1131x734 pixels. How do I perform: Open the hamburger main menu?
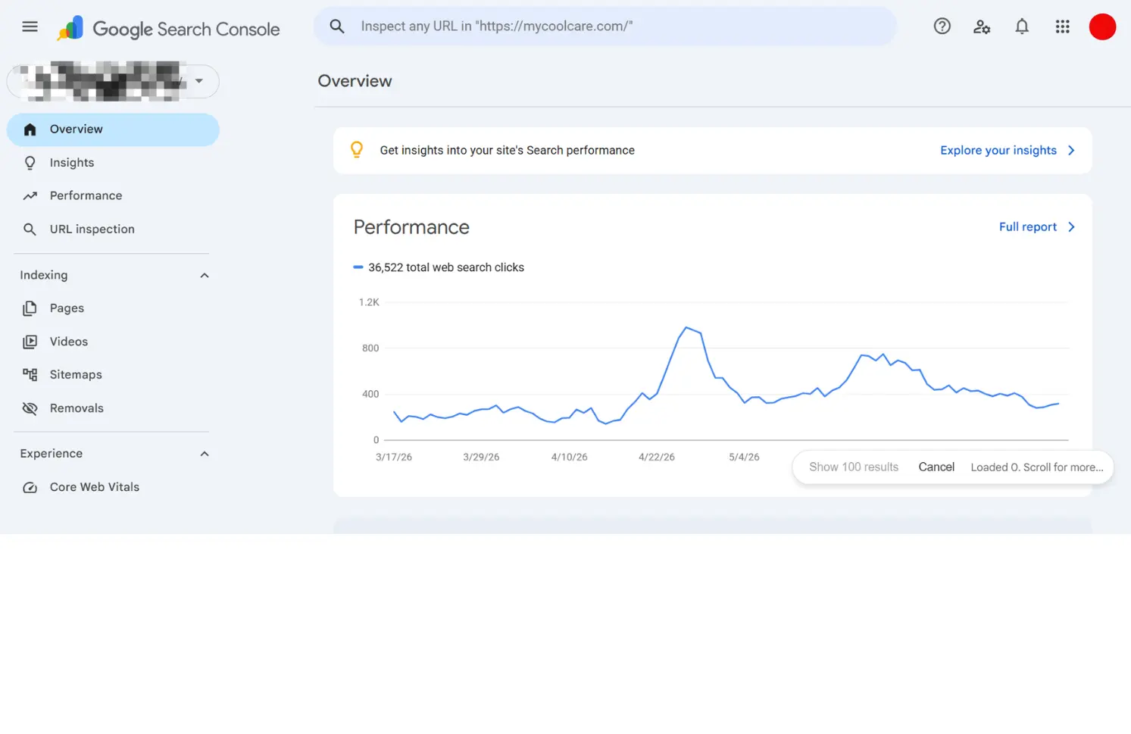coord(30,27)
